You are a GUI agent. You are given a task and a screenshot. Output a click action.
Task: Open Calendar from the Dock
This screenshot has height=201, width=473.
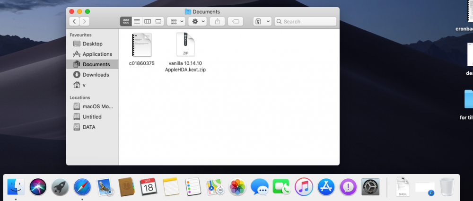click(149, 187)
